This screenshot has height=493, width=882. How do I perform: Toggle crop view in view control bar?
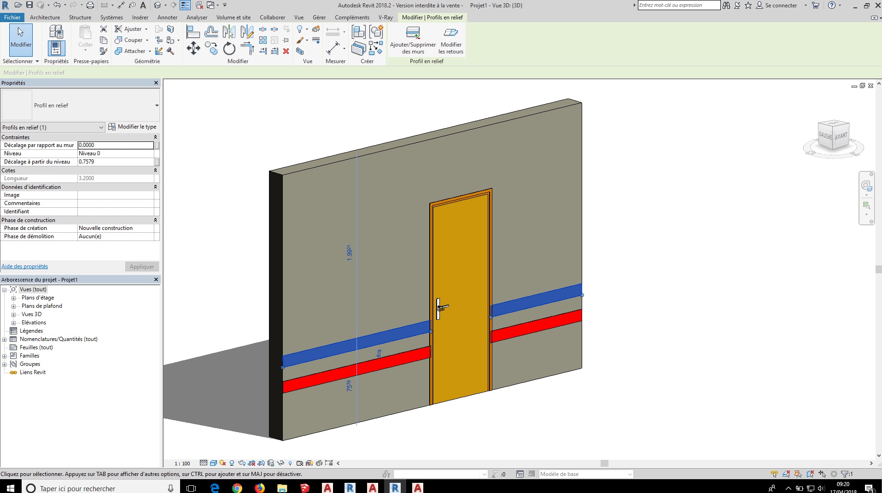point(251,463)
